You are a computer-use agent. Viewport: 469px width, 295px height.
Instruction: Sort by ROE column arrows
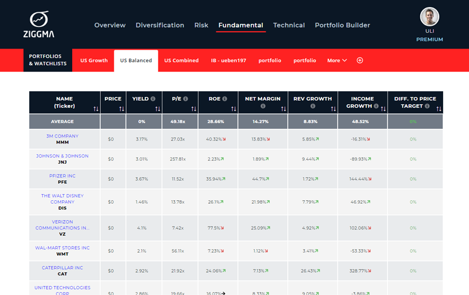pyautogui.click(x=233, y=109)
